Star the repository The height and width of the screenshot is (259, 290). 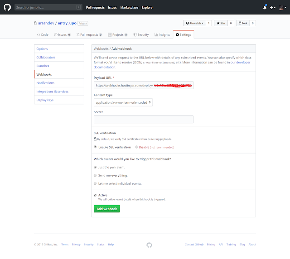click(221, 23)
